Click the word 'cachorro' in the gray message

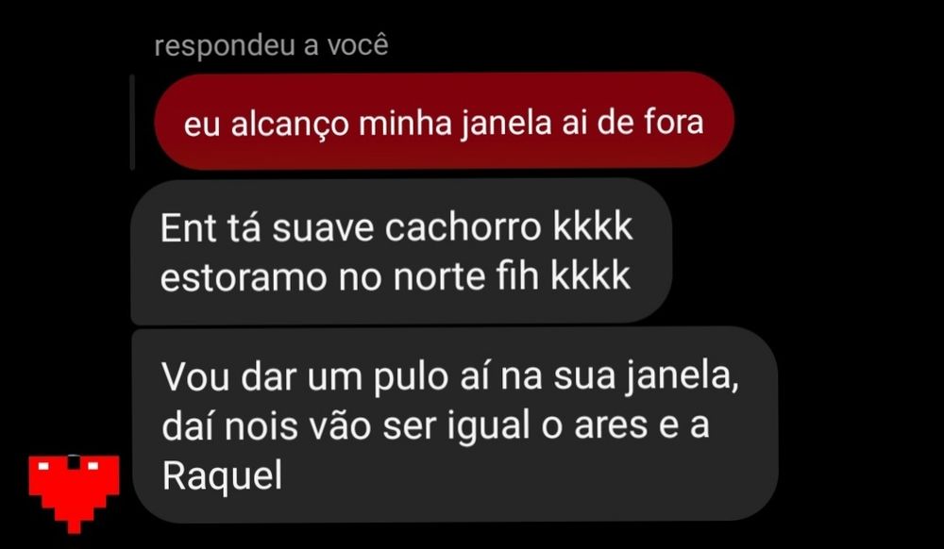[464, 228]
